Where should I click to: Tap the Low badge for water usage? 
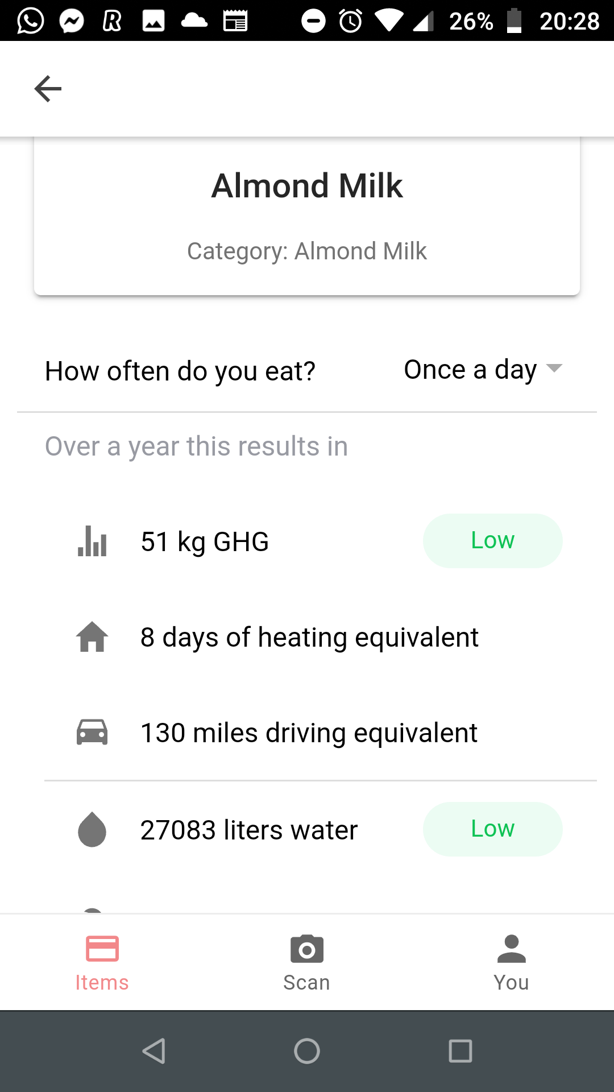click(x=492, y=829)
